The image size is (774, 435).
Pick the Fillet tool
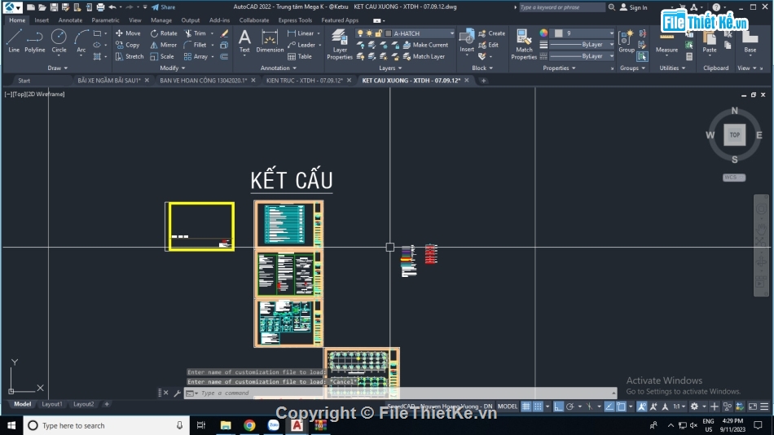[x=196, y=45]
